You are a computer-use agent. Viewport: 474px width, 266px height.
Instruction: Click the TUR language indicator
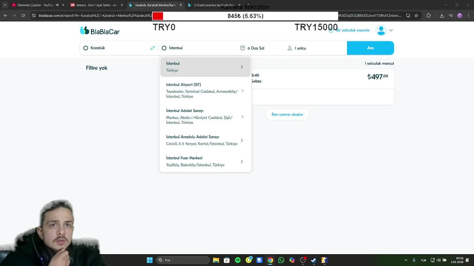click(x=423, y=260)
